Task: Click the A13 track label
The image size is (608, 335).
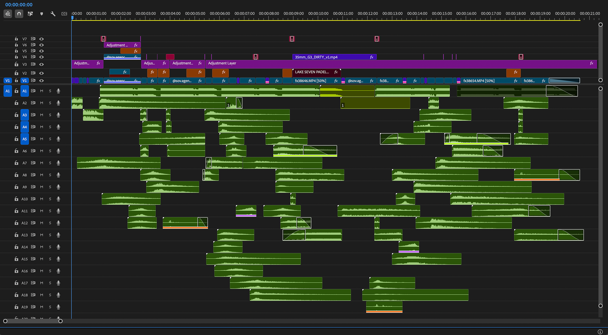Action: pyautogui.click(x=24, y=235)
